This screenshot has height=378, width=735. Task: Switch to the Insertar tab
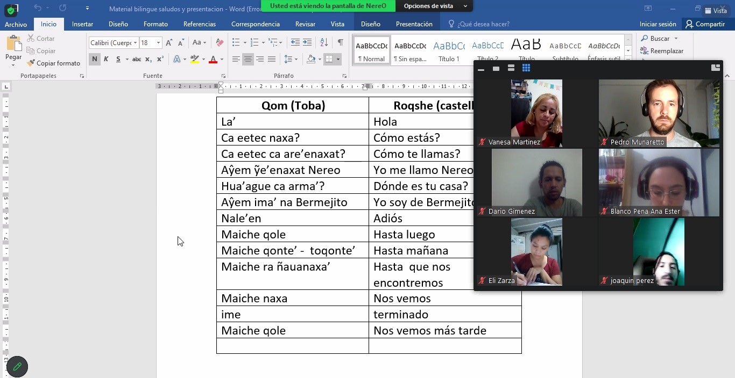point(82,24)
